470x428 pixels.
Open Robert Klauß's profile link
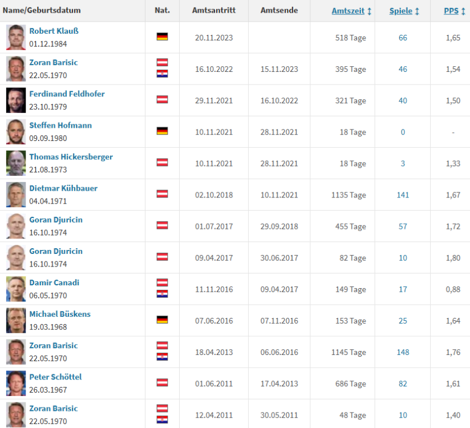click(x=54, y=31)
